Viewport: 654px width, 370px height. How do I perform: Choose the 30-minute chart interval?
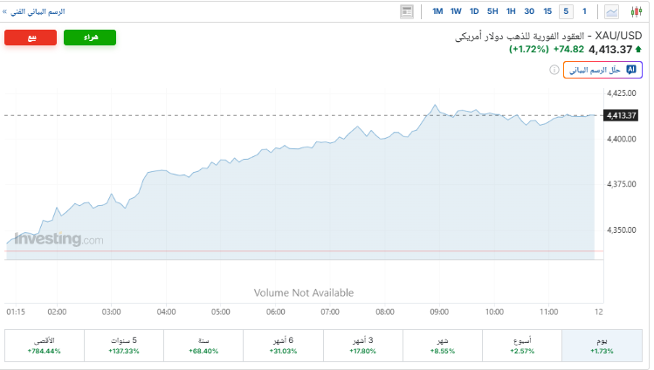(529, 11)
